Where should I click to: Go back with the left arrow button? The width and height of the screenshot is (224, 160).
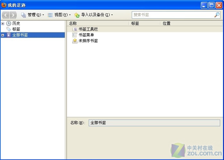click(5, 15)
